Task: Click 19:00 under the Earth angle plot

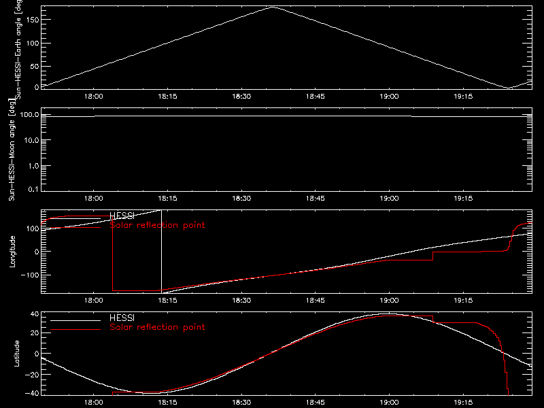Action: point(389,97)
